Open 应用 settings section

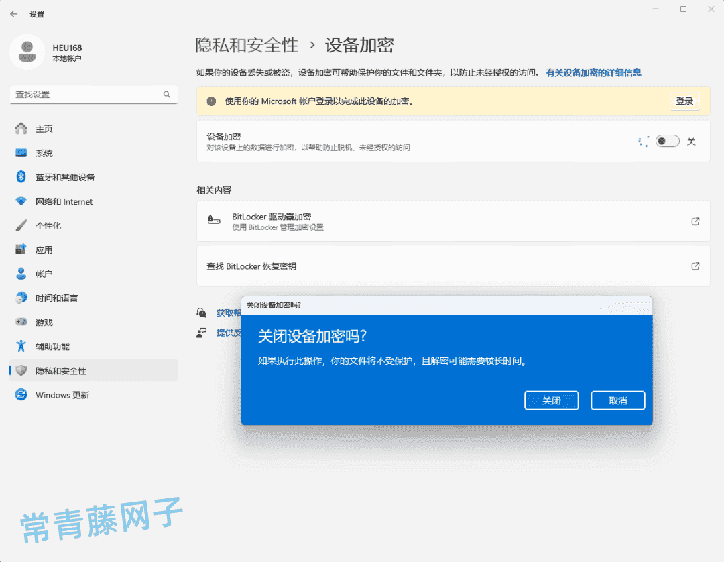[94, 250]
